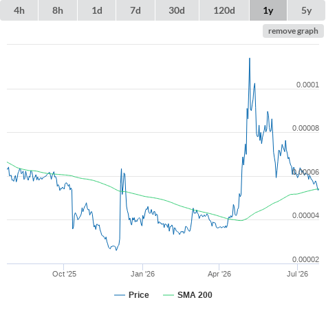The image size is (326, 313).
Task: Switch to the 8h time range
Action: [58, 10]
